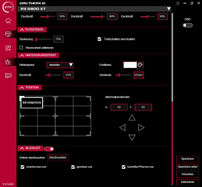The height and width of the screenshot is (187, 202).
Task: Click the Skalierung 75% value field
Action: click(59, 39)
